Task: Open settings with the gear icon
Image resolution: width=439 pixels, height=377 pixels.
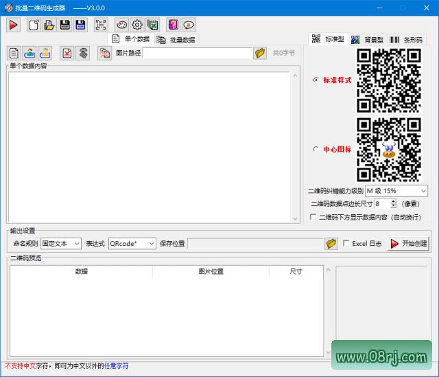Action: [x=137, y=25]
